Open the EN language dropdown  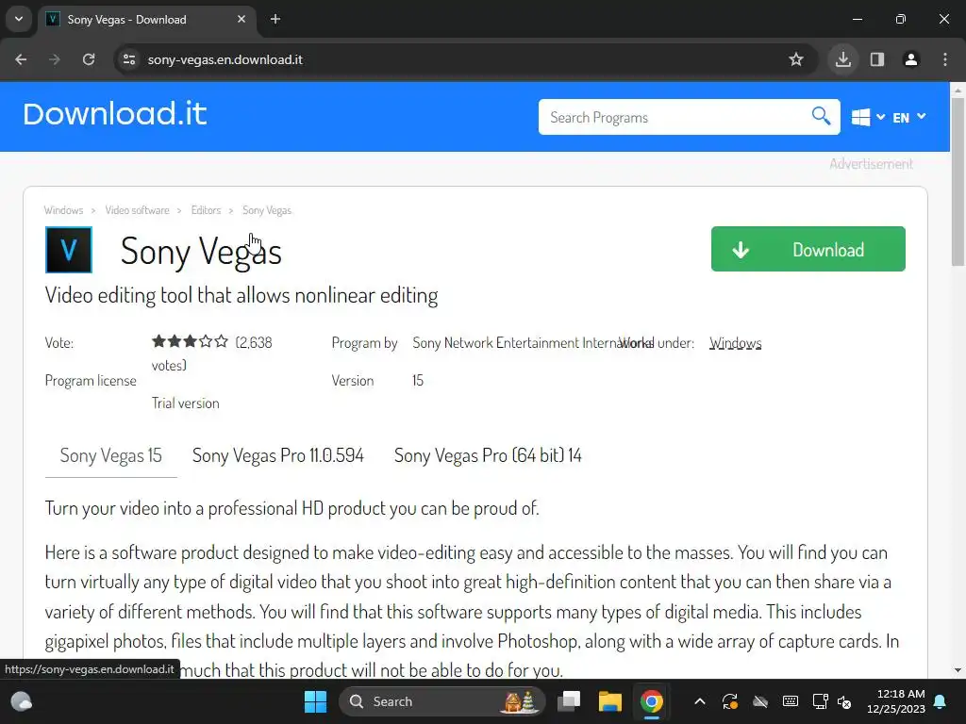[x=908, y=117]
